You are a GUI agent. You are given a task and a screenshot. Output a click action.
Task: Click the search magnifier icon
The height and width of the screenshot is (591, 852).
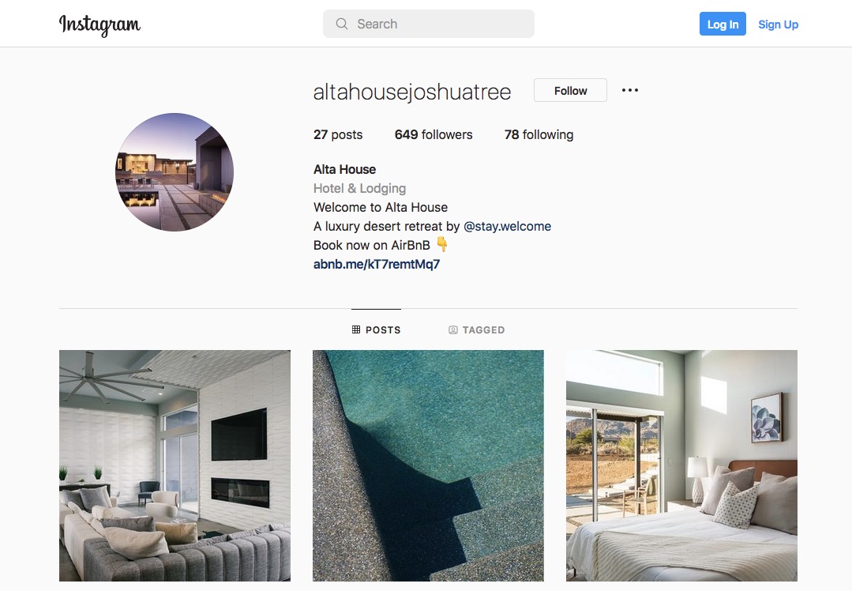pyautogui.click(x=341, y=24)
